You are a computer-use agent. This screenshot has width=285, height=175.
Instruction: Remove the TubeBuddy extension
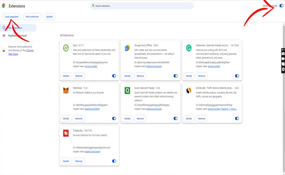click(x=79, y=161)
